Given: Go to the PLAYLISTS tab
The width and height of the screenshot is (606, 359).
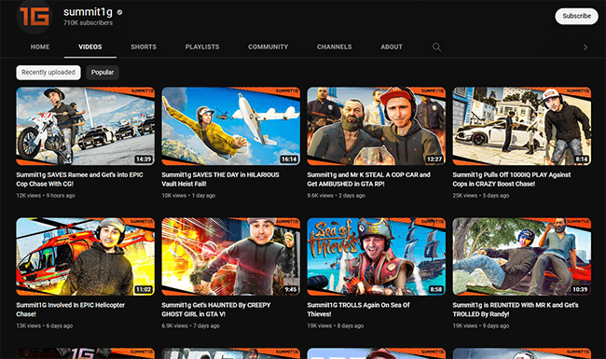Looking at the screenshot, I should [202, 47].
